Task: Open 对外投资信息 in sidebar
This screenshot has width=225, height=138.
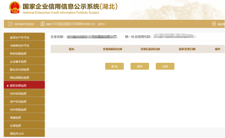Action: (x=24, y=94)
